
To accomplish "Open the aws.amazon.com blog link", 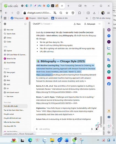I will pyautogui.click(x=66, y=78).
